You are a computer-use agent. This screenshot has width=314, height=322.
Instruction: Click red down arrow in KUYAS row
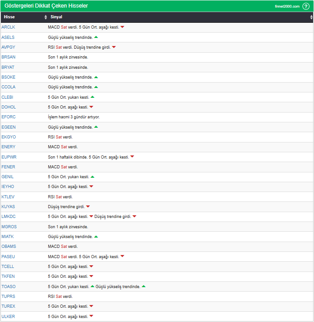(x=88, y=207)
